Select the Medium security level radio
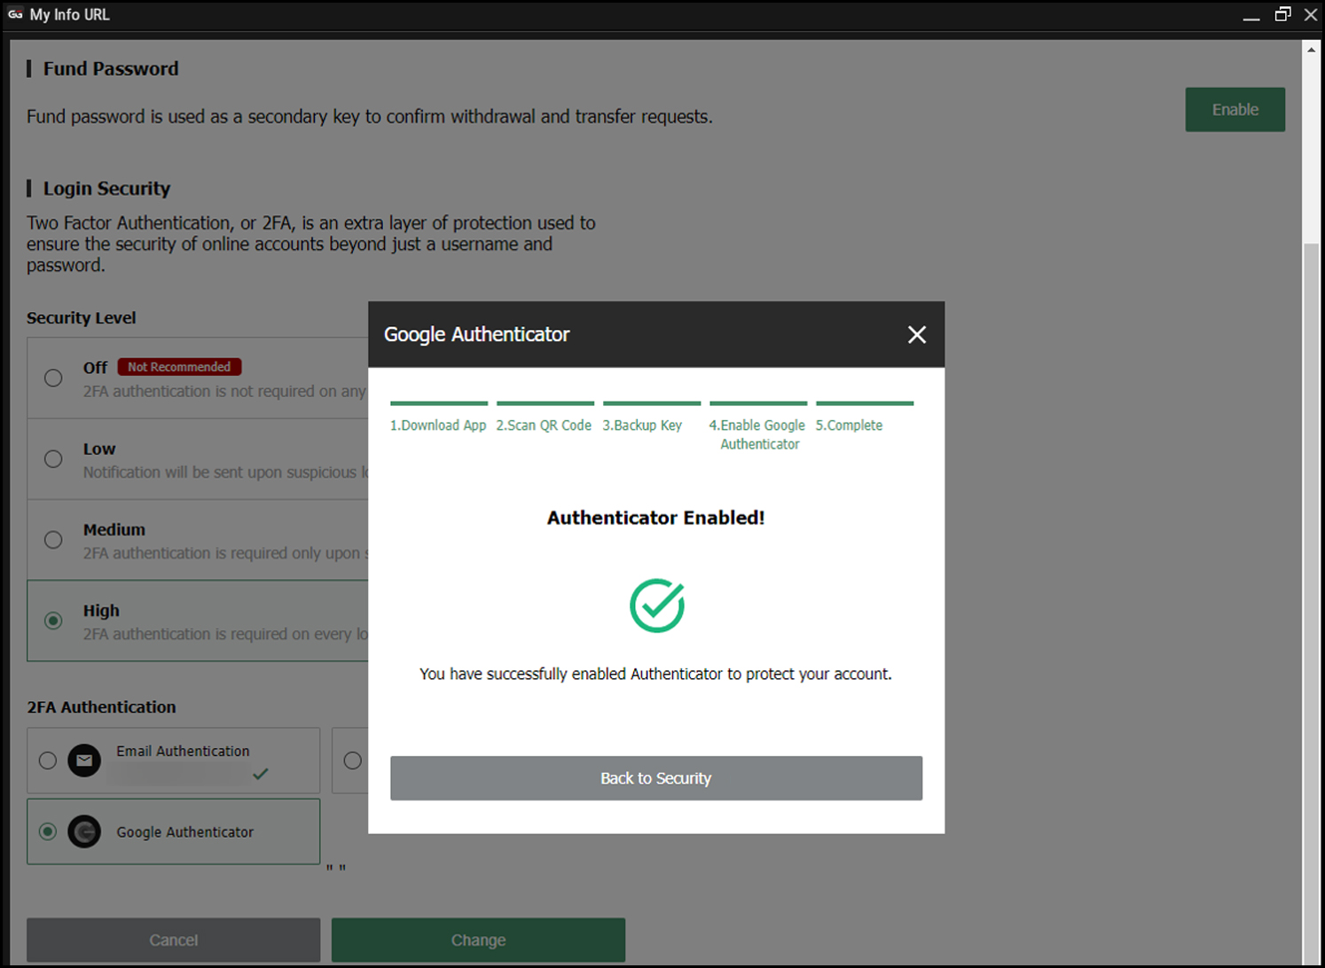Image resolution: width=1325 pixels, height=968 pixels. coord(53,540)
